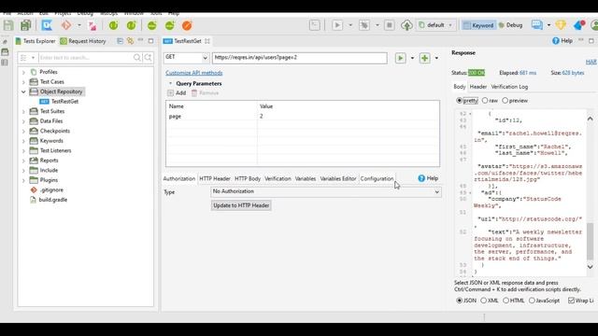Switch to HTTP Body tab

coord(248,178)
